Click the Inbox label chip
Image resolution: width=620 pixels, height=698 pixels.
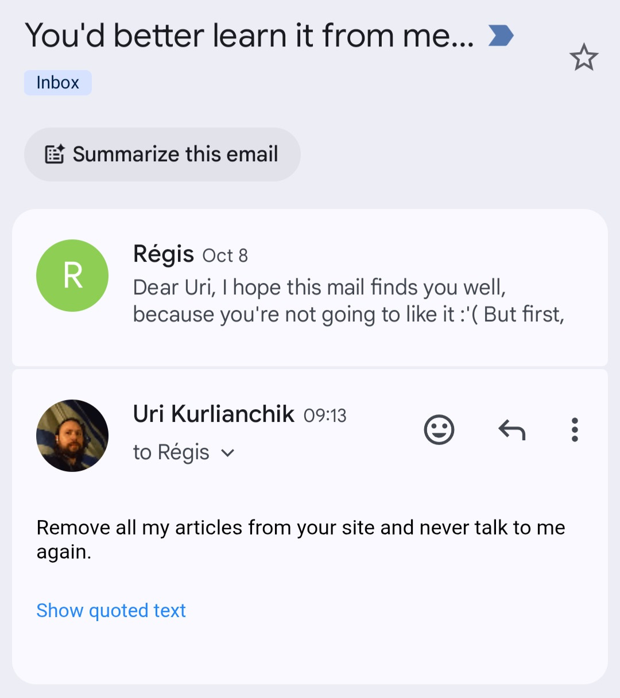57,82
